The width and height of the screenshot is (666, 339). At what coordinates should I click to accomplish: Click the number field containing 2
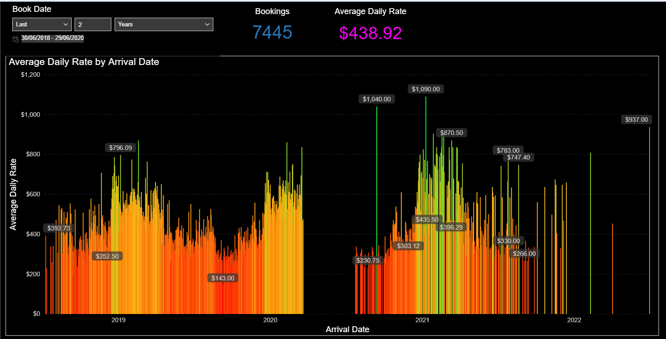[x=93, y=24]
